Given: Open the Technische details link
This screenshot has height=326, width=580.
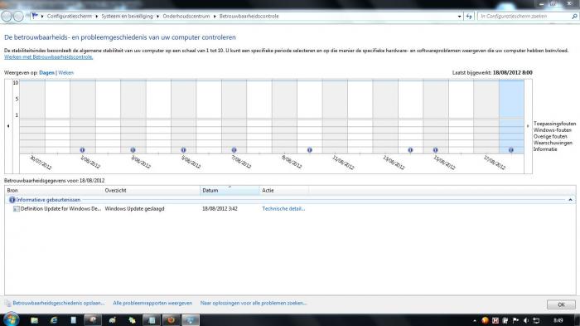Looking at the screenshot, I should [283, 208].
